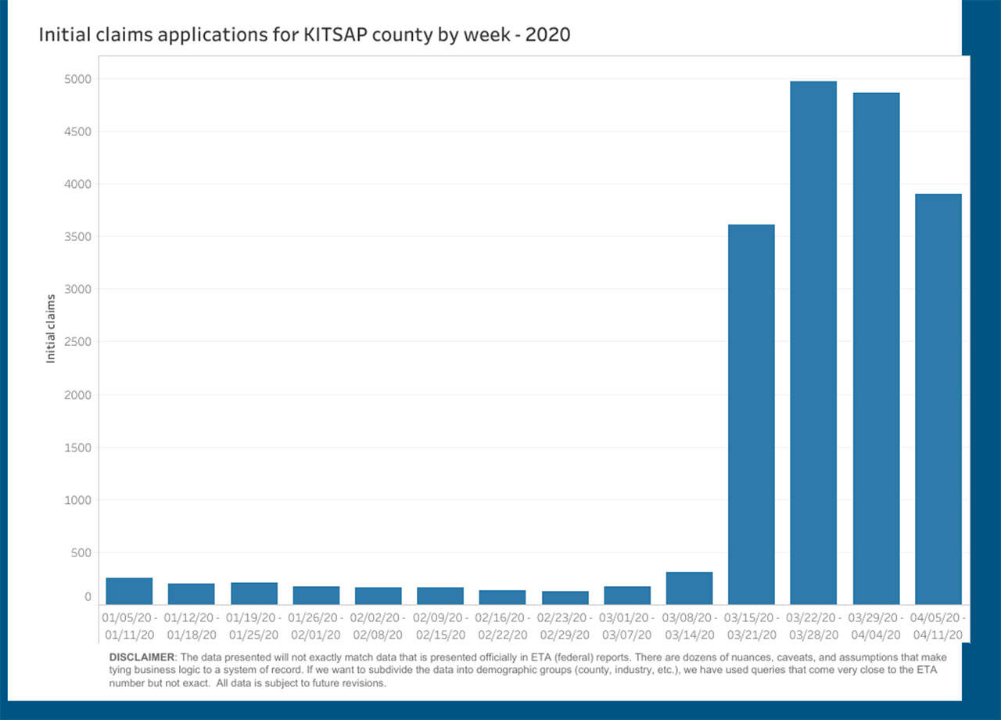The width and height of the screenshot is (1001, 720).
Task: Click the 01/12/20 - 01/18/20 bar
Action: pyautogui.click(x=191, y=594)
